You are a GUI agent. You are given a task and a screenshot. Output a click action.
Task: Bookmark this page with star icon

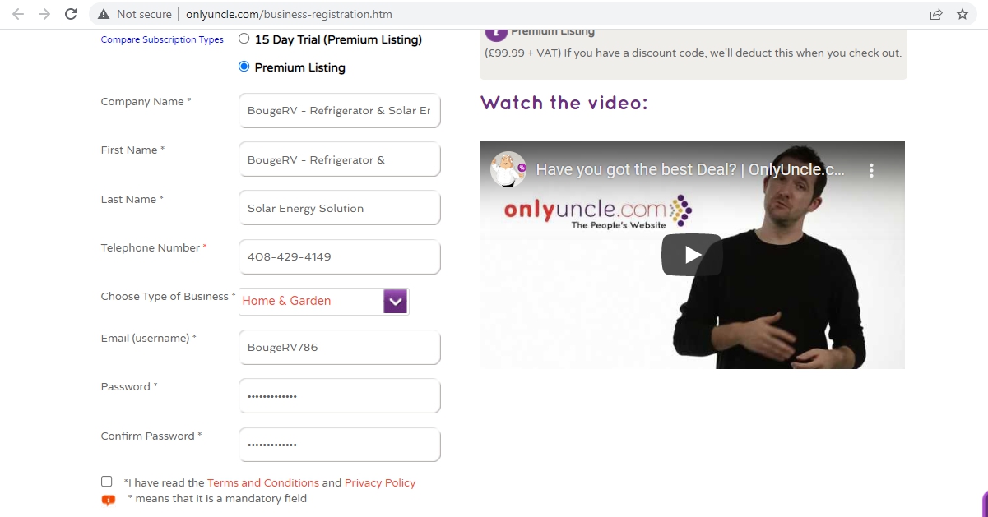[x=962, y=14]
